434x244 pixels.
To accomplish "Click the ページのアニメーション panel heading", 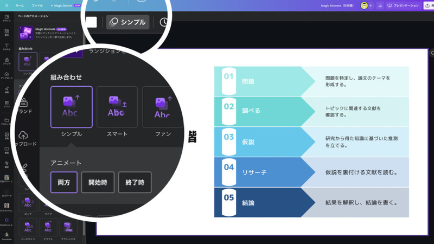I will (x=33, y=16).
